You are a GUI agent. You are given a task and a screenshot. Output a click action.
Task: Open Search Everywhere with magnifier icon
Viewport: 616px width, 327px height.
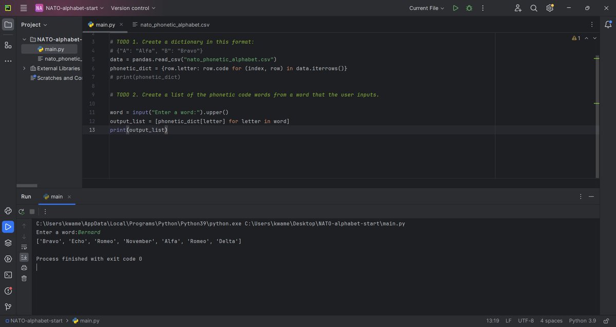tap(533, 8)
